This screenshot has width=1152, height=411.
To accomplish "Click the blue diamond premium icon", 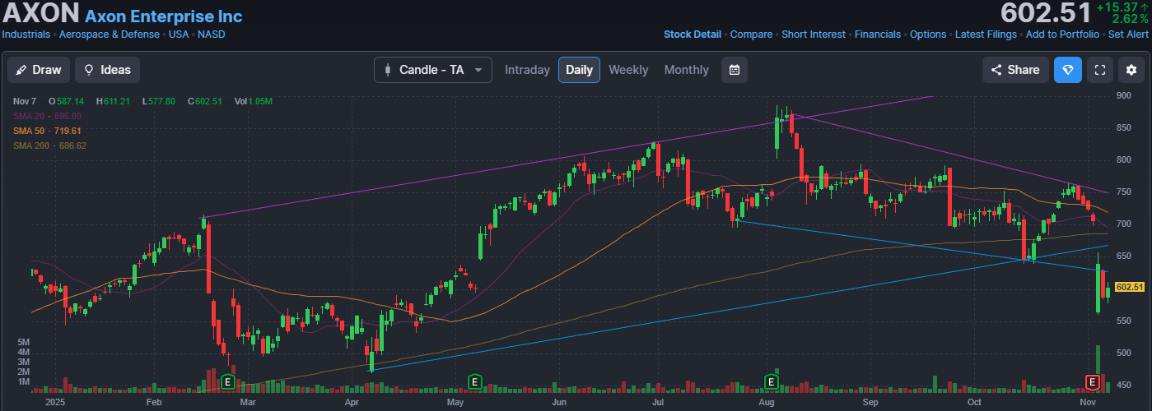I will (1068, 70).
